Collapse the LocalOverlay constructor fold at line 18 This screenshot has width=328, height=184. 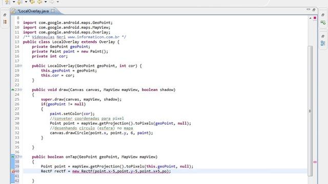tap(20, 66)
